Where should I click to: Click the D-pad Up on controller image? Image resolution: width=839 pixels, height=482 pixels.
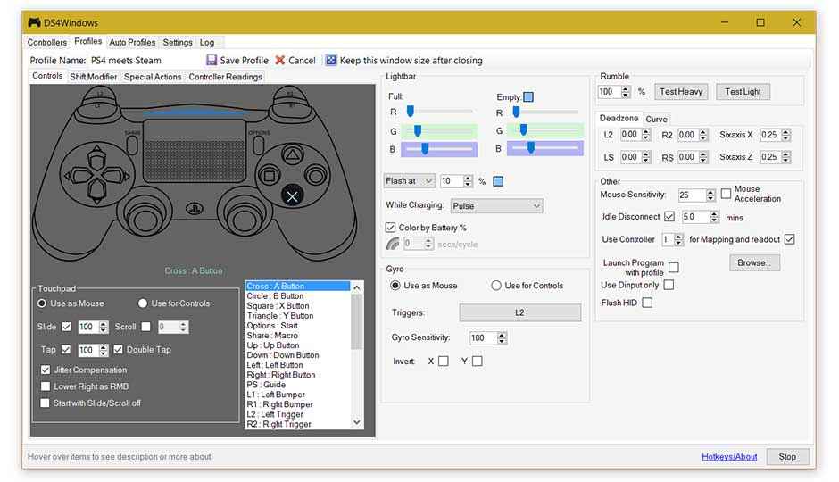[x=97, y=158]
